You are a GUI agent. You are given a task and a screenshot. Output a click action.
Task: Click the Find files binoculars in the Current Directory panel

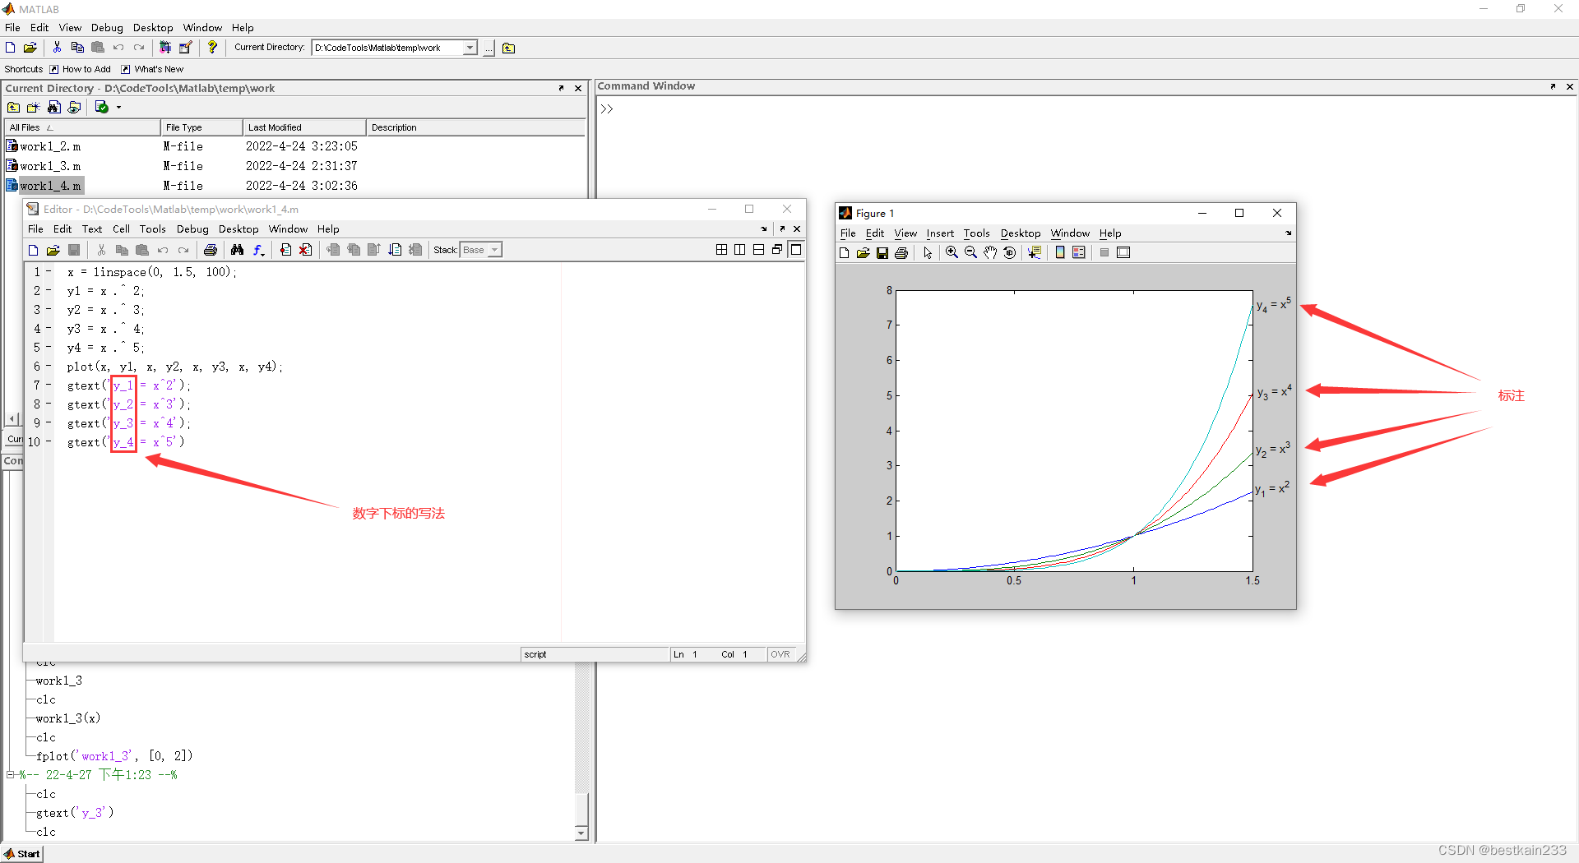[53, 107]
